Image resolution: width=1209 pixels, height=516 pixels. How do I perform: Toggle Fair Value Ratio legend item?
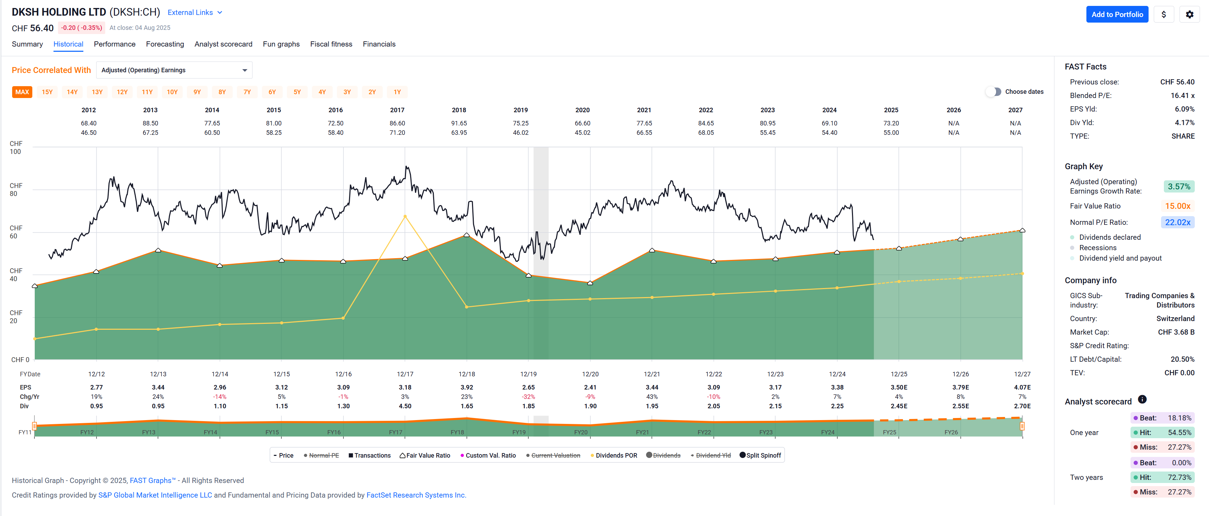(425, 456)
